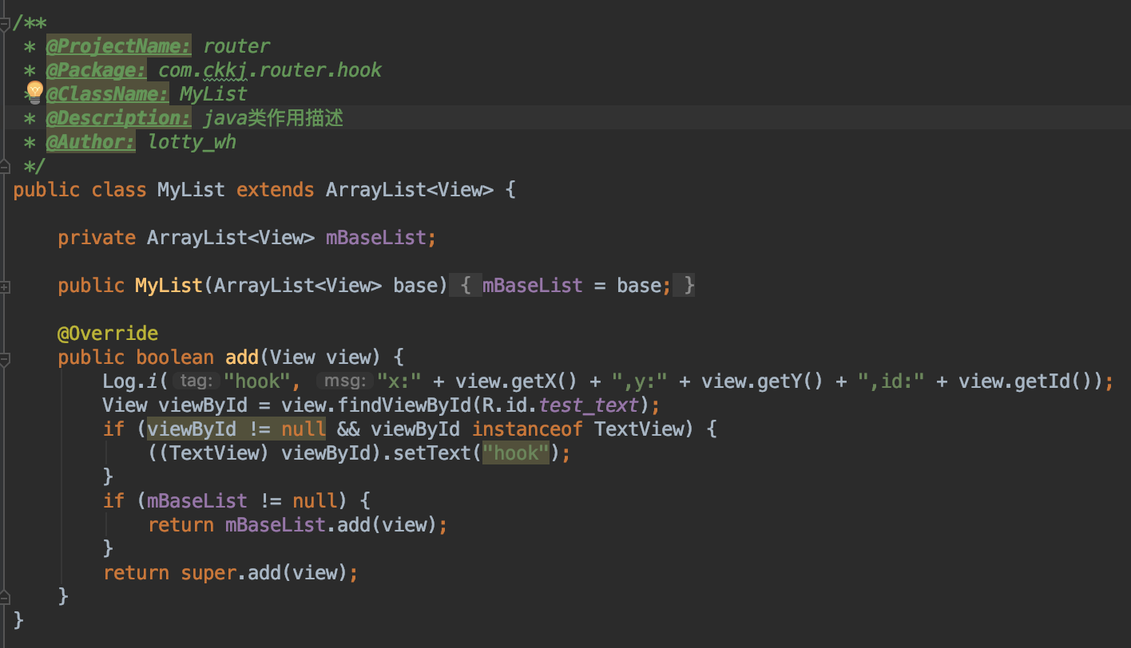Click TextView after instanceof
This screenshot has width=1131, height=648.
click(x=640, y=429)
